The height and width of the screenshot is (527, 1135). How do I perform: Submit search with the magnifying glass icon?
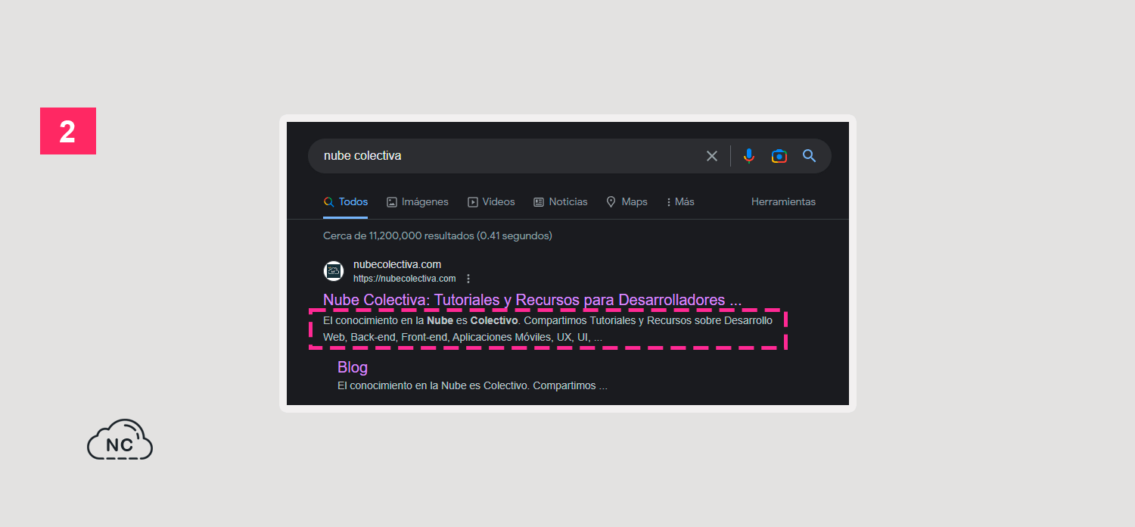pos(810,156)
